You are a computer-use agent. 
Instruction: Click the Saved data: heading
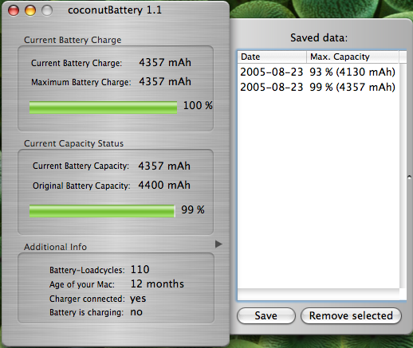(319, 37)
